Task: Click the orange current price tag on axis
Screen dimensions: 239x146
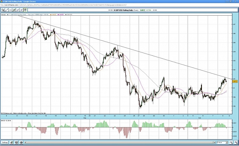Action: (x=235, y=81)
